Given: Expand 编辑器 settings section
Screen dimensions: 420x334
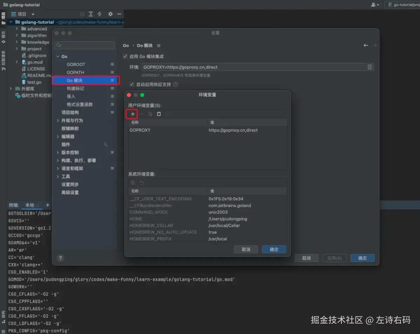Looking at the screenshot, I should [58, 136].
